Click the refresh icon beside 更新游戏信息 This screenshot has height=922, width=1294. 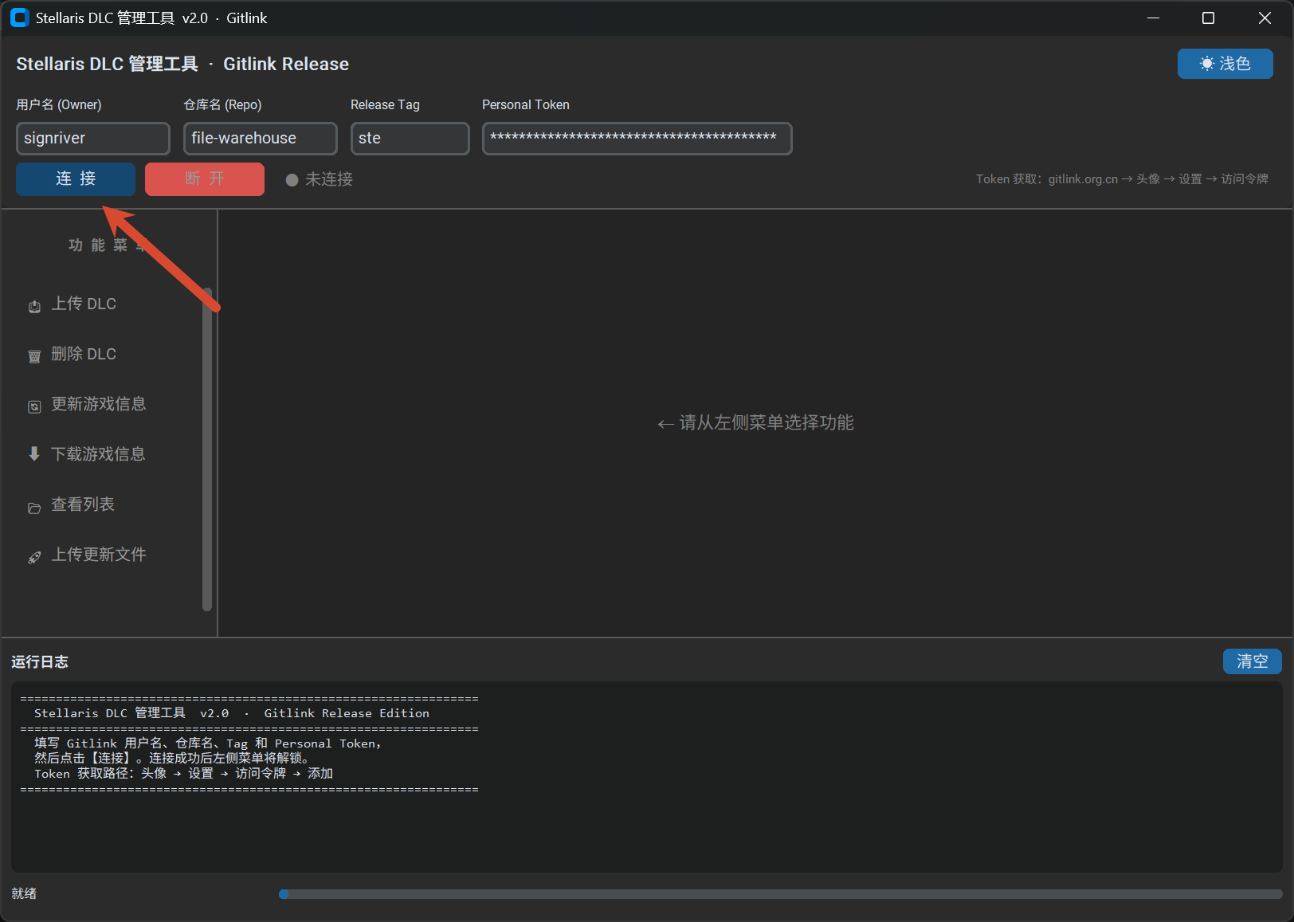[x=34, y=406]
